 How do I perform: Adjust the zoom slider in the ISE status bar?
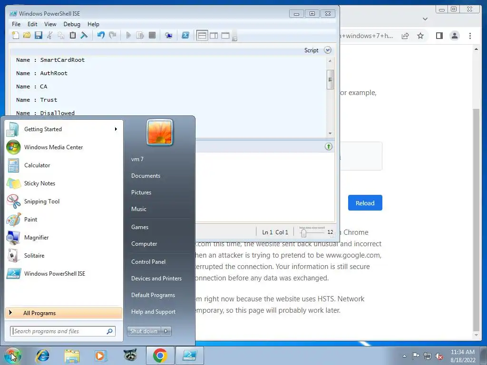(304, 232)
